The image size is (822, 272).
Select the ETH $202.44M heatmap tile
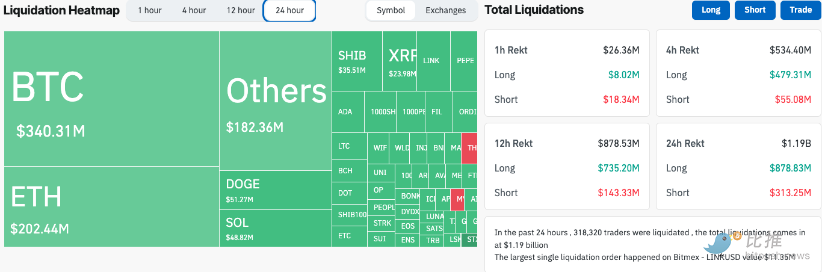coord(111,206)
